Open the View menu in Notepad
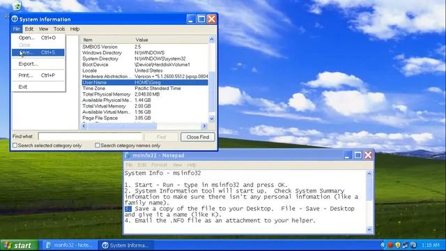Viewport: 446px width, 251px height. pos(177,165)
